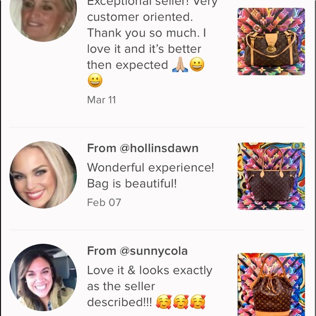Image resolution: width=316 pixels, height=316 pixels.
Task: Select the "Wonderful experience!" review text
Action: pyautogui.click(x=150, y=167)
